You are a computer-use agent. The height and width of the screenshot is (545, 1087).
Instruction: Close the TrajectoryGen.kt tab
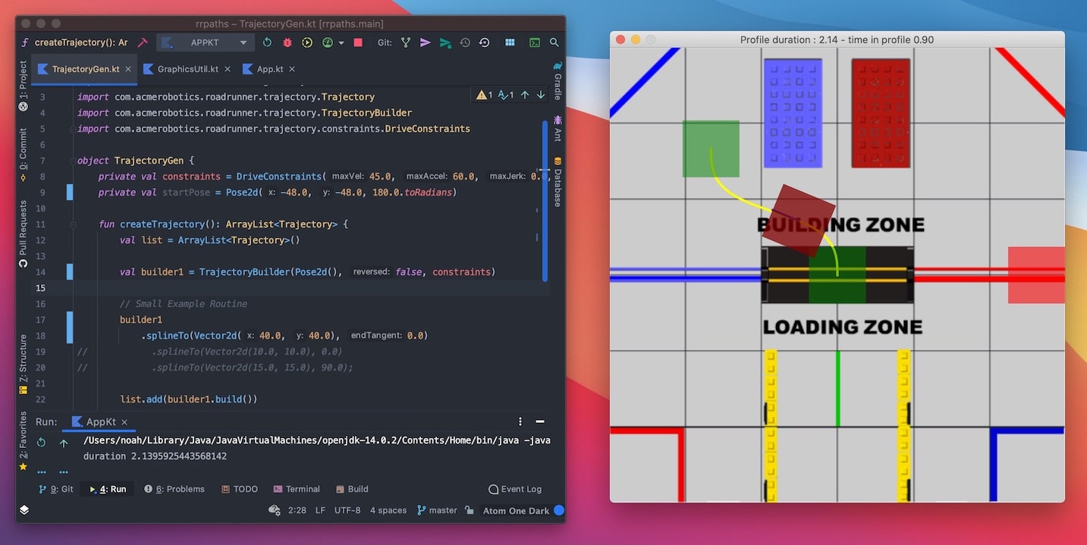point(128,69)
